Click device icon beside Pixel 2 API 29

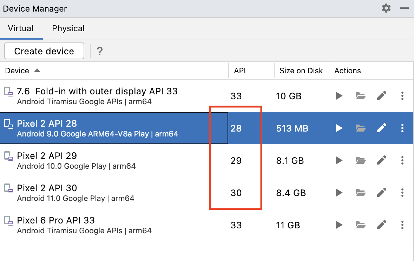[x=8, y=156]
